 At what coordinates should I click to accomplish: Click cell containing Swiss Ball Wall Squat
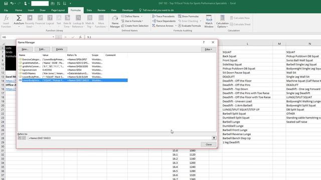303,60
